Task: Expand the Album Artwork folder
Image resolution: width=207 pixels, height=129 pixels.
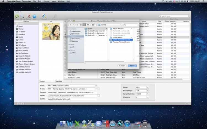Action: point(132,29)
